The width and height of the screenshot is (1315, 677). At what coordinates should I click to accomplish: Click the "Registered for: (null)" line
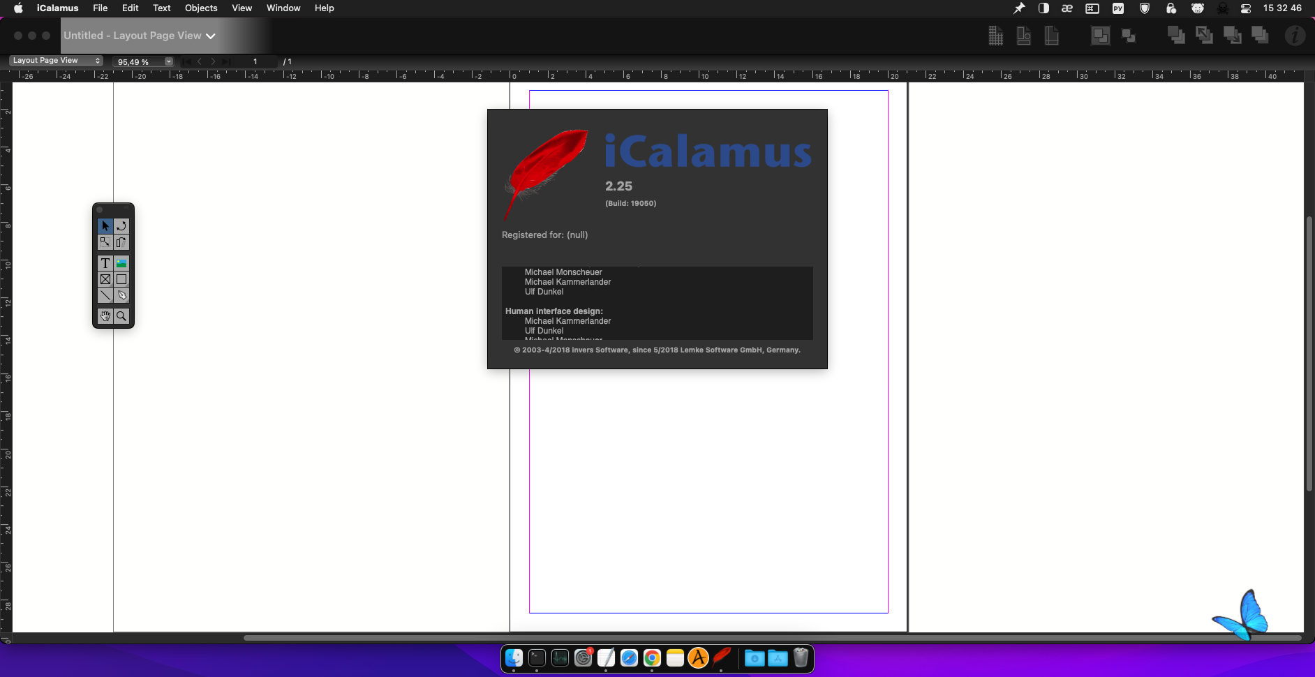click(544, 235)
